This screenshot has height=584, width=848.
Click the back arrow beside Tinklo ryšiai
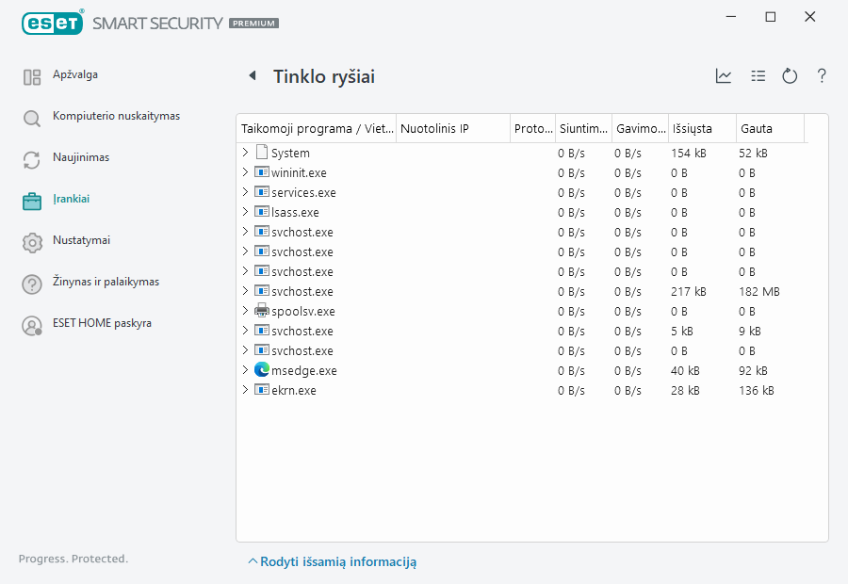point(252,76)
